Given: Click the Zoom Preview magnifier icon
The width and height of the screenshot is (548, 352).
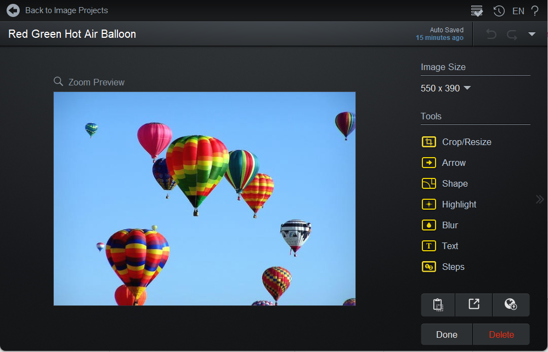Looking at the screenshot, I should 58,81.
